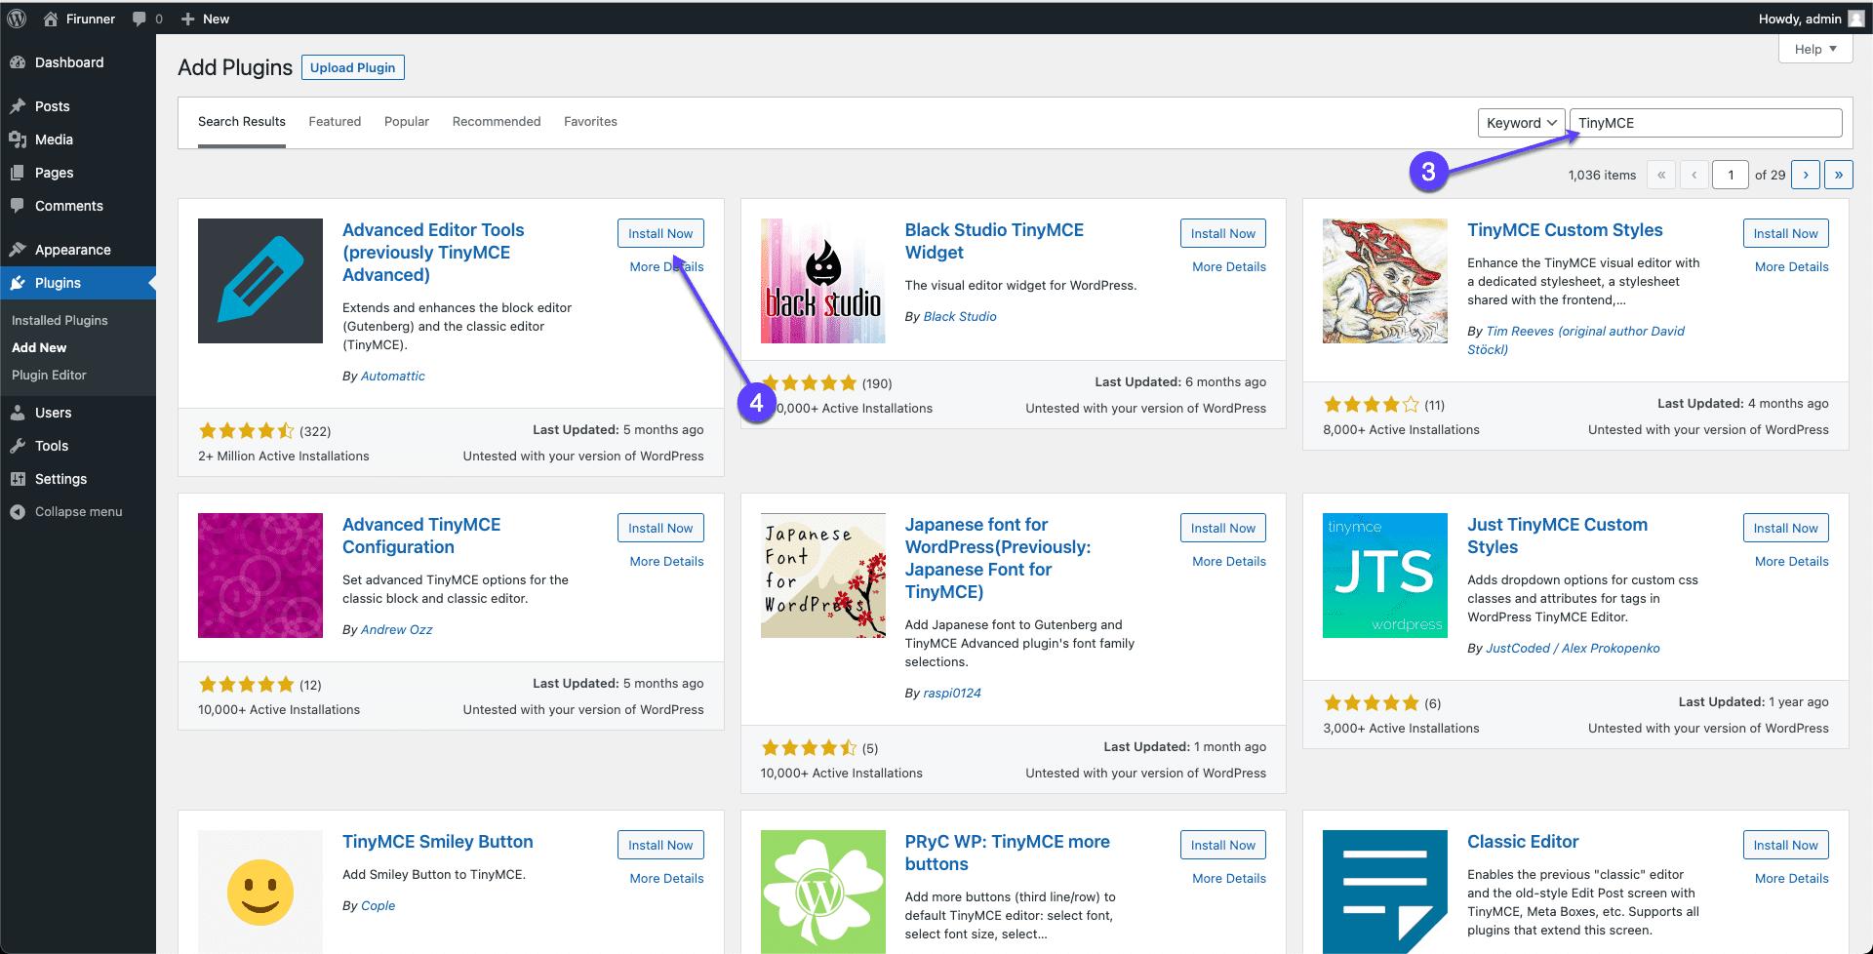1873x954 pixels.
Task: Click TinyMCE Custom Styles plugin thumbnail
Action: click(x=1384, y=281)
